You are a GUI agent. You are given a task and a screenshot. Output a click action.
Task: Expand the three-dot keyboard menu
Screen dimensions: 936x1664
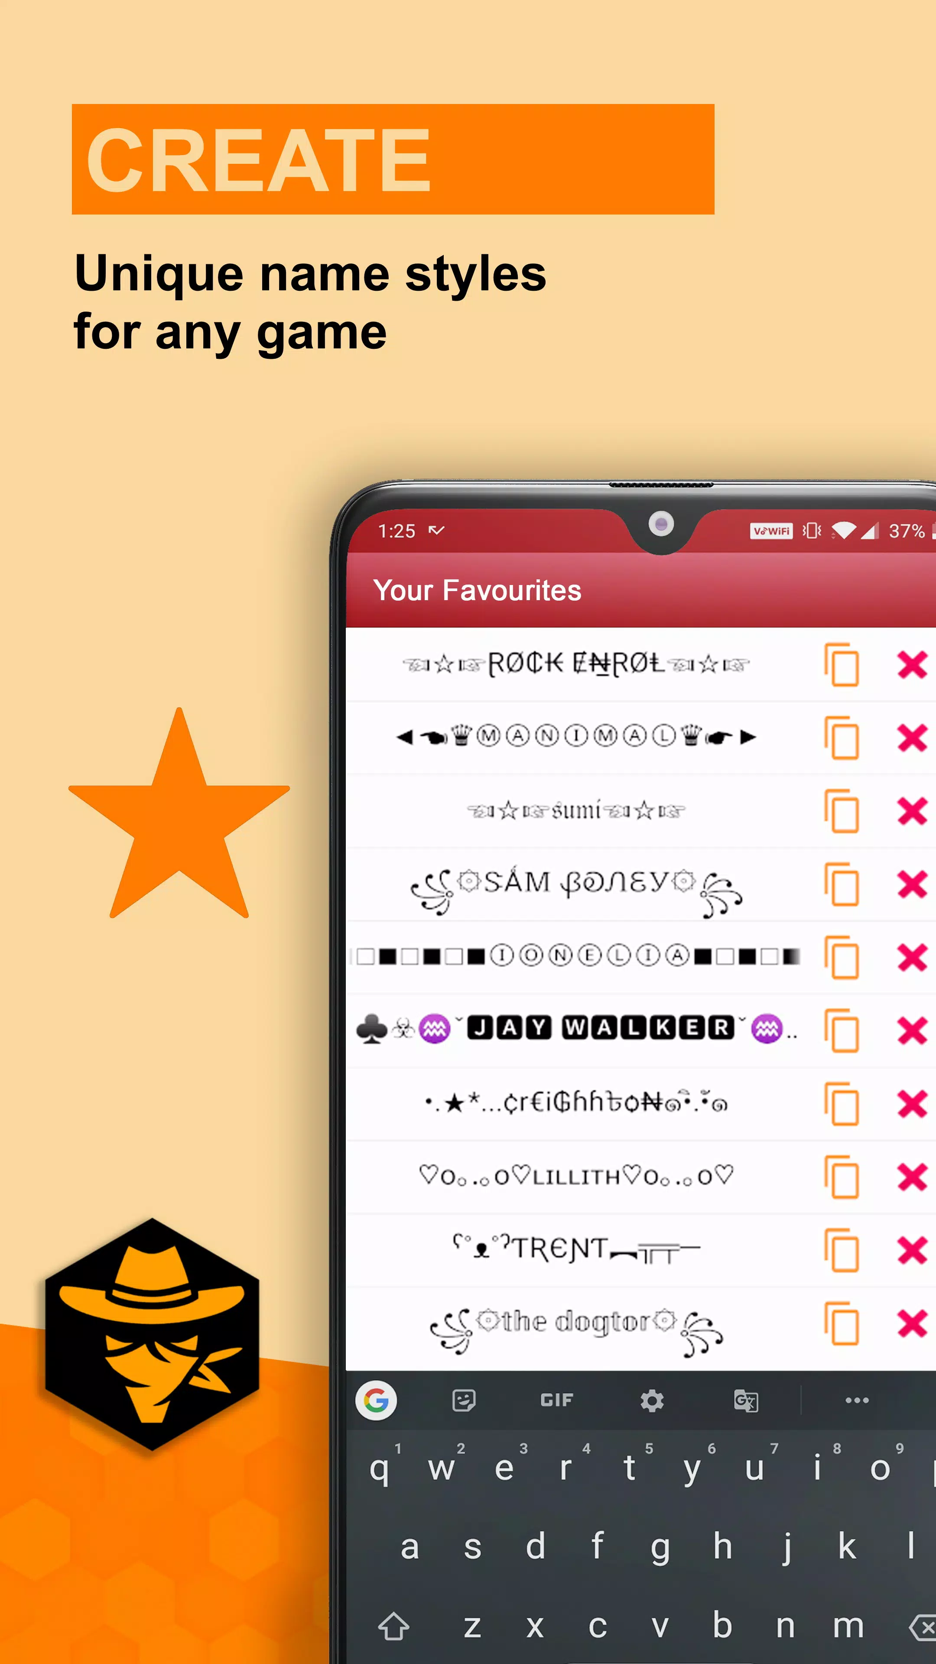[x=857, y=1399]
